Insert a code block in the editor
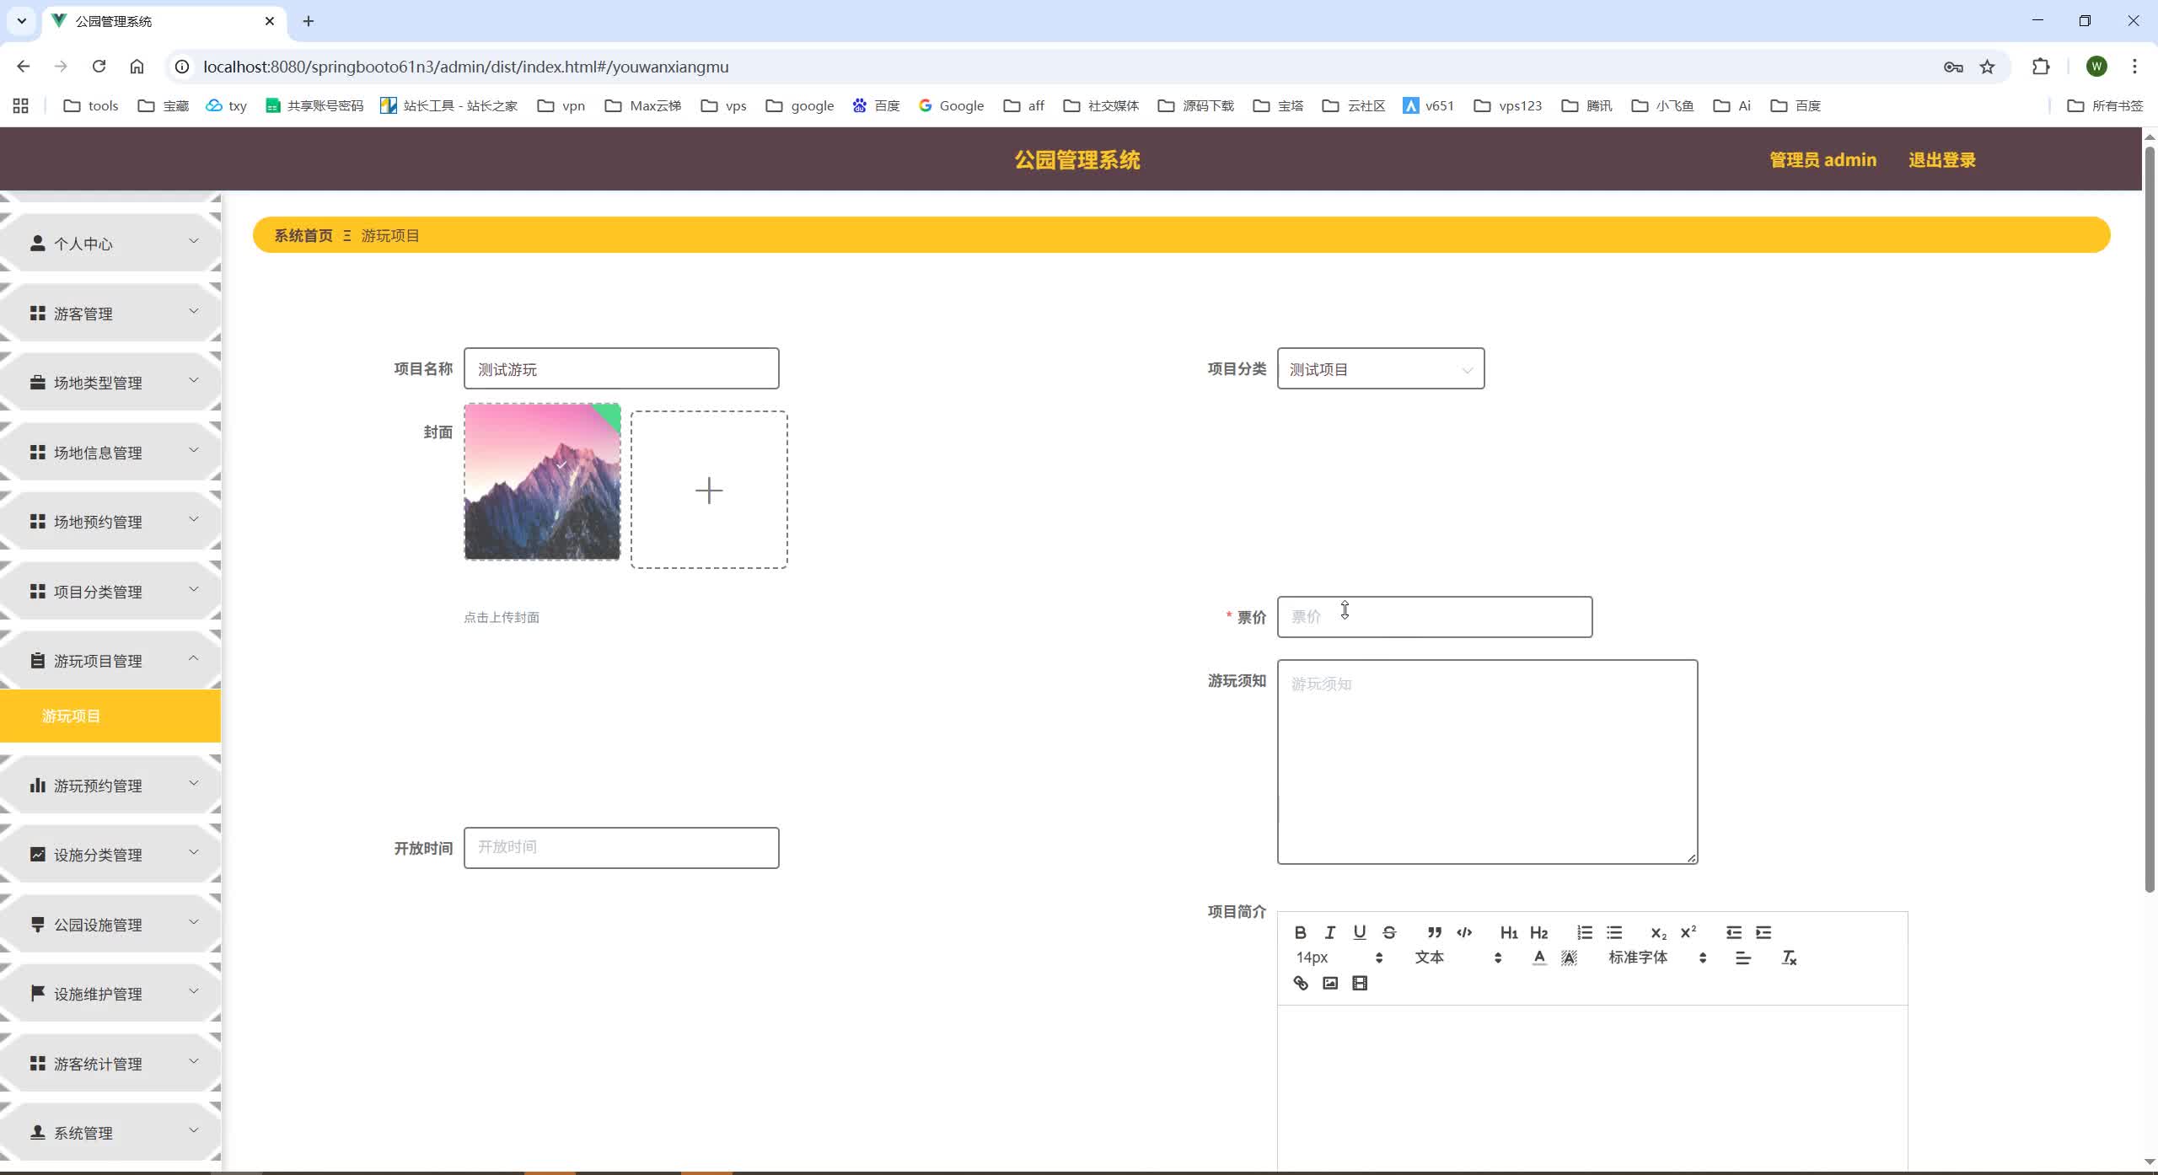The width and height of the screenshot is (2158, 1175). (1463, 932)
